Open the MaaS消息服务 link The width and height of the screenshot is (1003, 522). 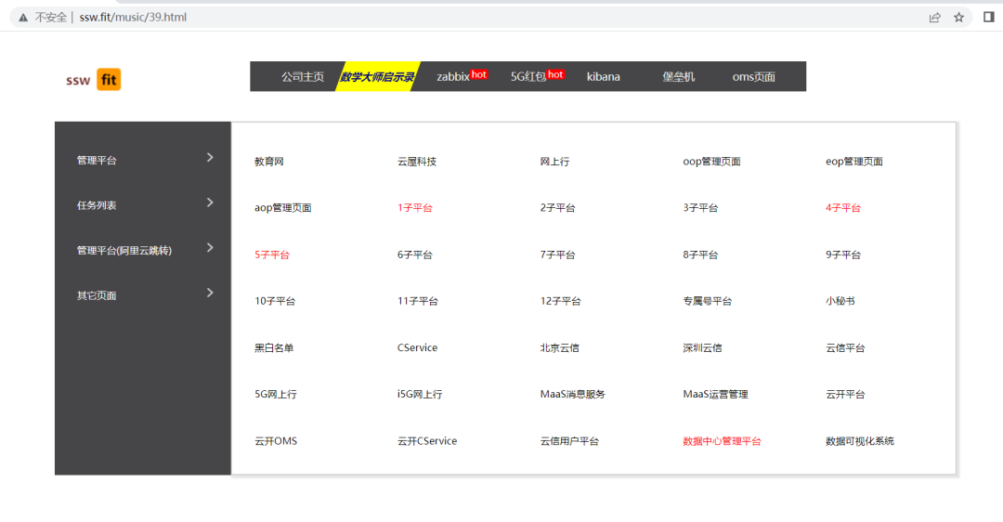(x=572, y=394)
